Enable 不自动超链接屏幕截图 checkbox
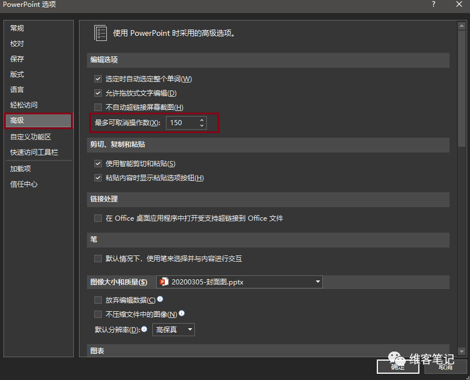 (98, 107)
